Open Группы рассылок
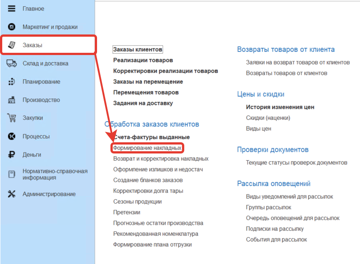The height and width of the screenshot is (264, 360). point(268,207)
